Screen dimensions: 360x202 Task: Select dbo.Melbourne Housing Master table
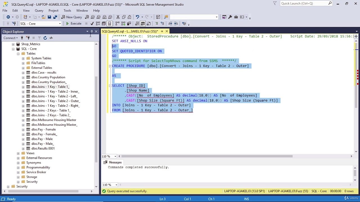click(54, 120)
